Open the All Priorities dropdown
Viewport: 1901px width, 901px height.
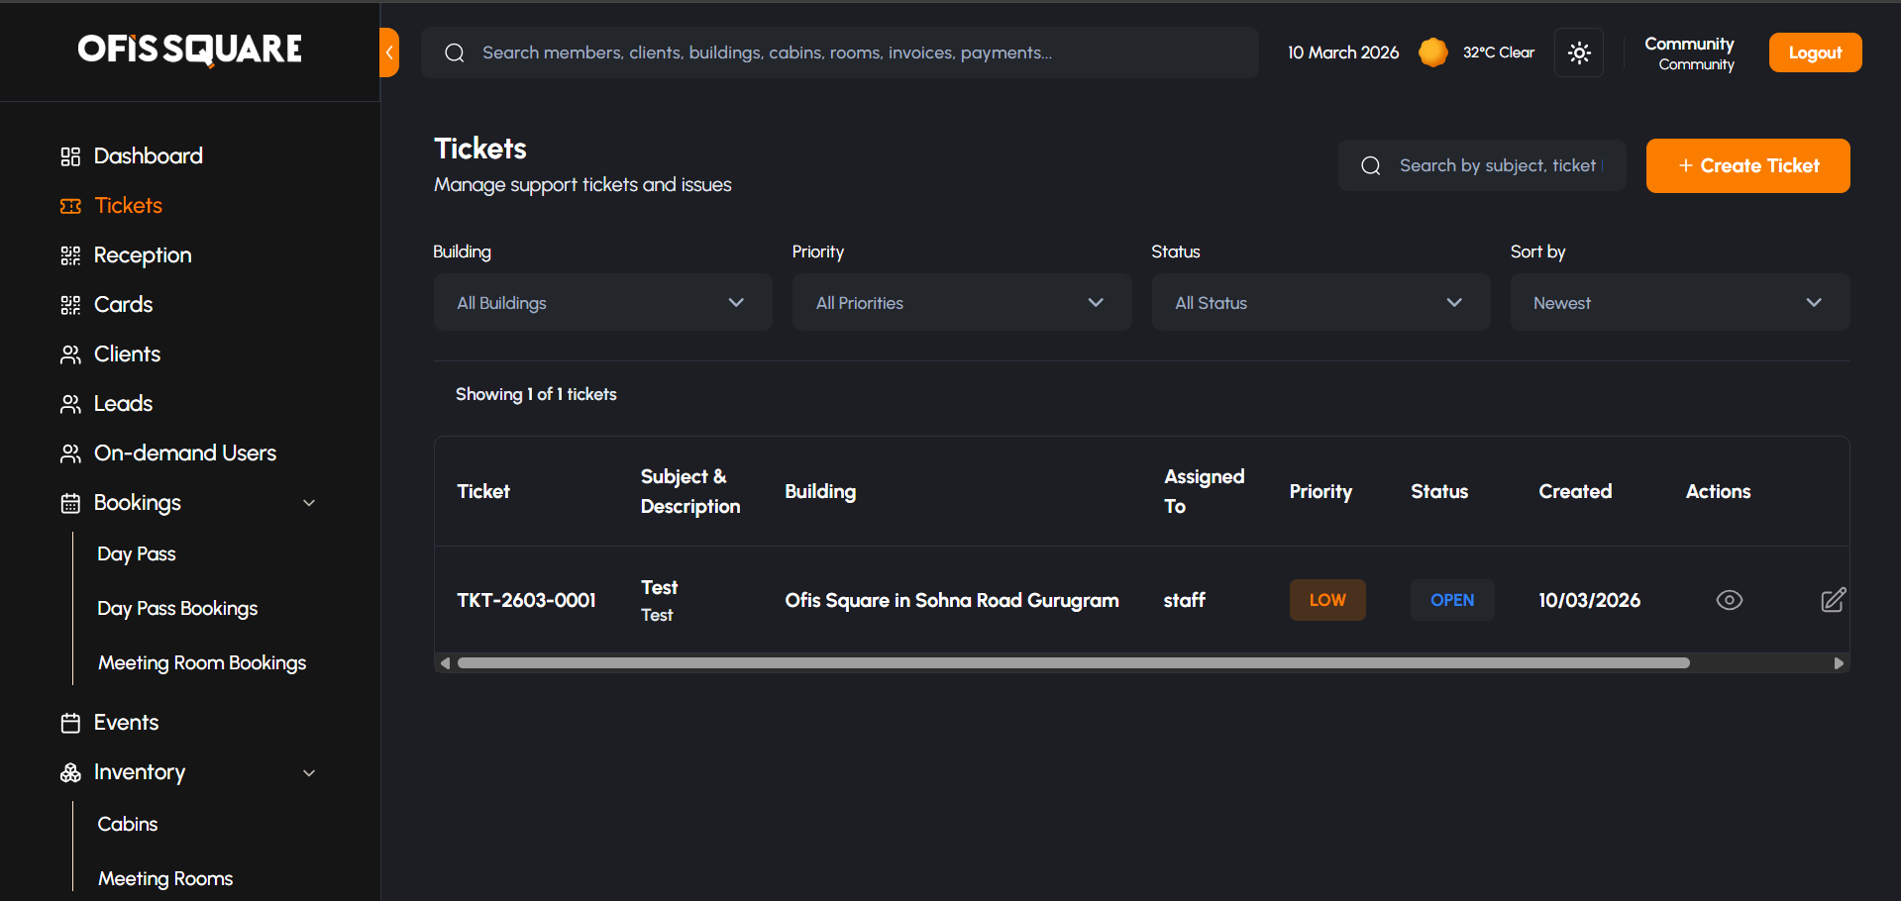pyautogui.click(x=961, y=302)
